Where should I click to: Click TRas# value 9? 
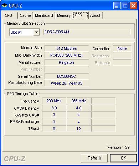tap(54, 129)
